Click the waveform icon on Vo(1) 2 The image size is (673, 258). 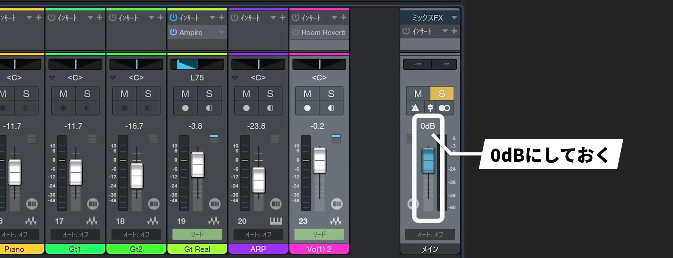tap(336, 221)
